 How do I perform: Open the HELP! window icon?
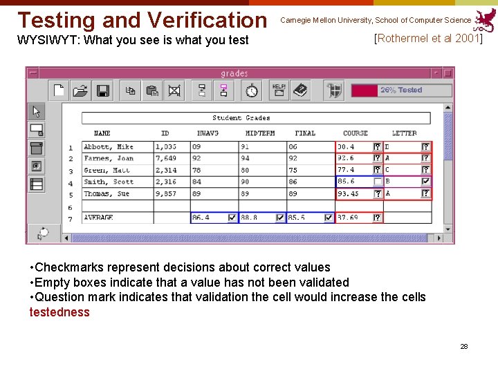tap(279, 90)
